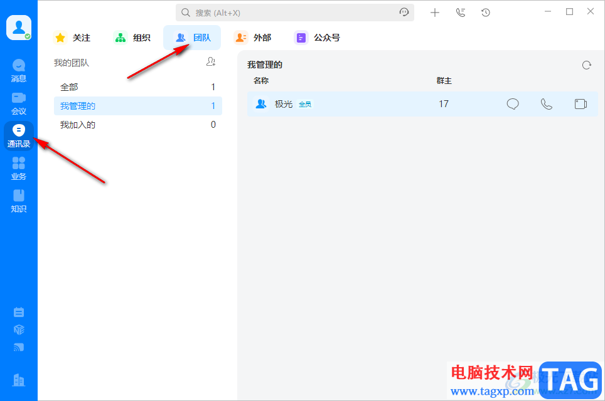Open the organization building icon
This screenshot has width=605, height=401.
point(19,380)
